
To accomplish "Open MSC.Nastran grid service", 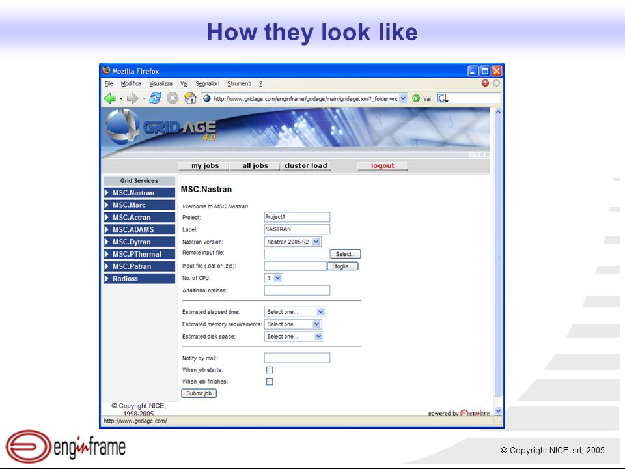I will [139, 193].
